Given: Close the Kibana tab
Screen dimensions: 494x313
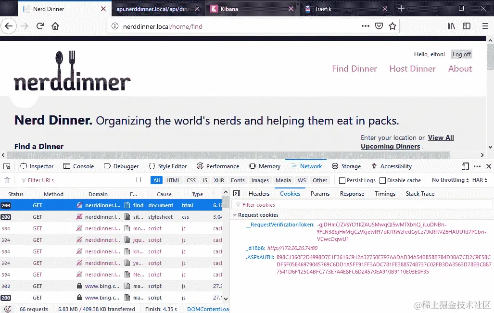Looking at the screenshot, I should [x=291, y=9].
